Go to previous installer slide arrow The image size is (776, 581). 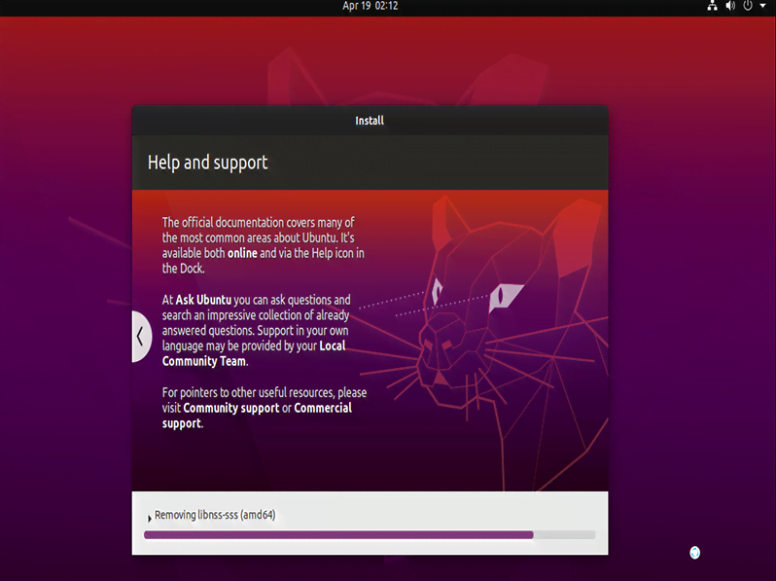click(x=141, y=337)
